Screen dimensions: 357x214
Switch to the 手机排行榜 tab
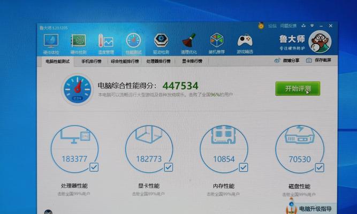[92, 61]
